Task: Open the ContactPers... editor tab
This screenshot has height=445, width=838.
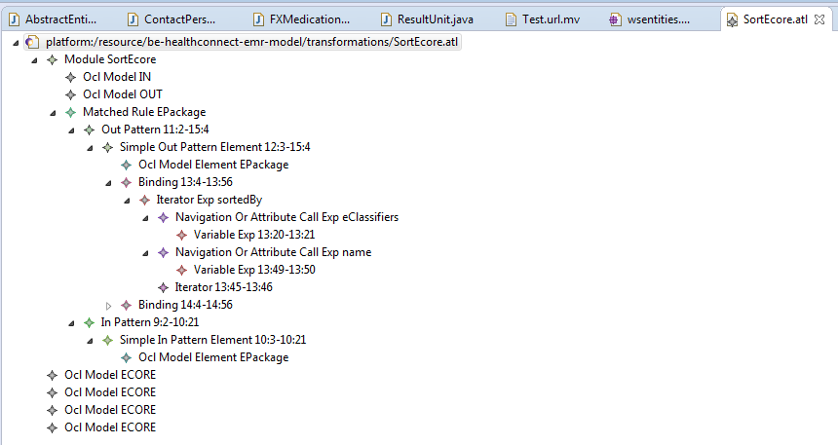Action: coord(172,19)
